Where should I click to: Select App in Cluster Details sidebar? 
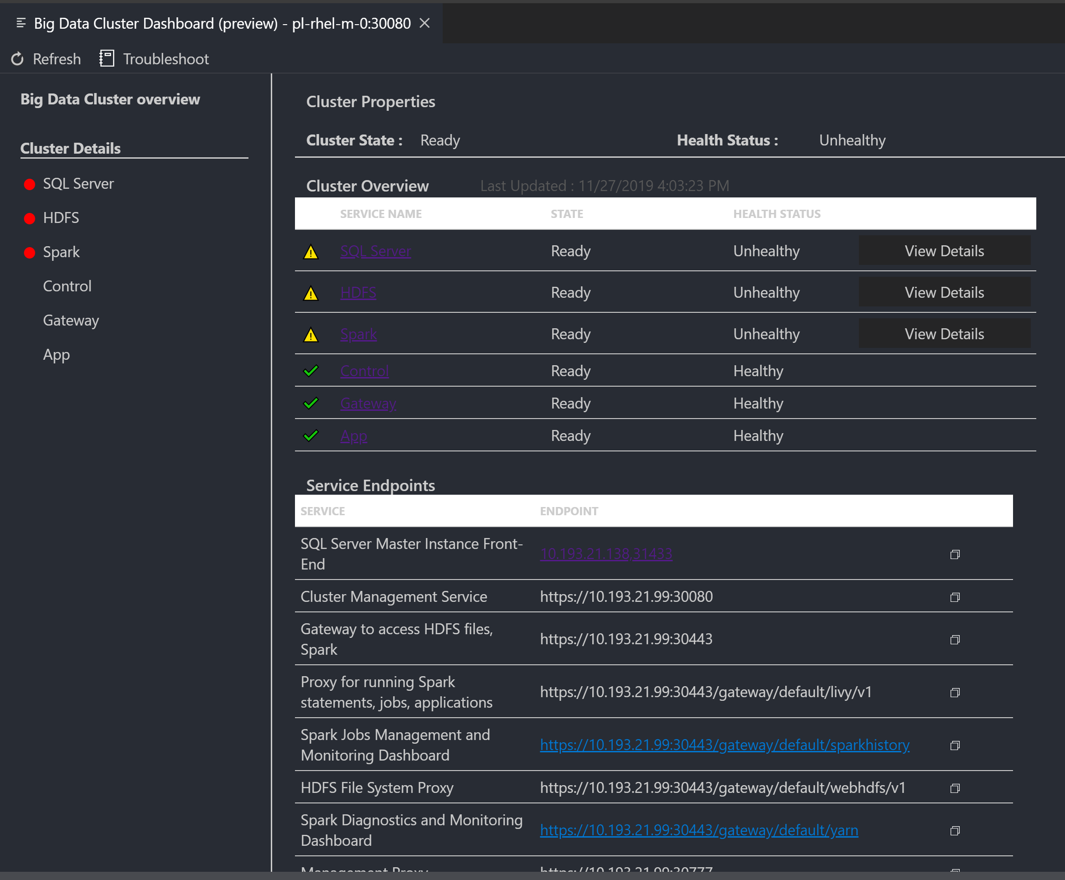[56, 354]
